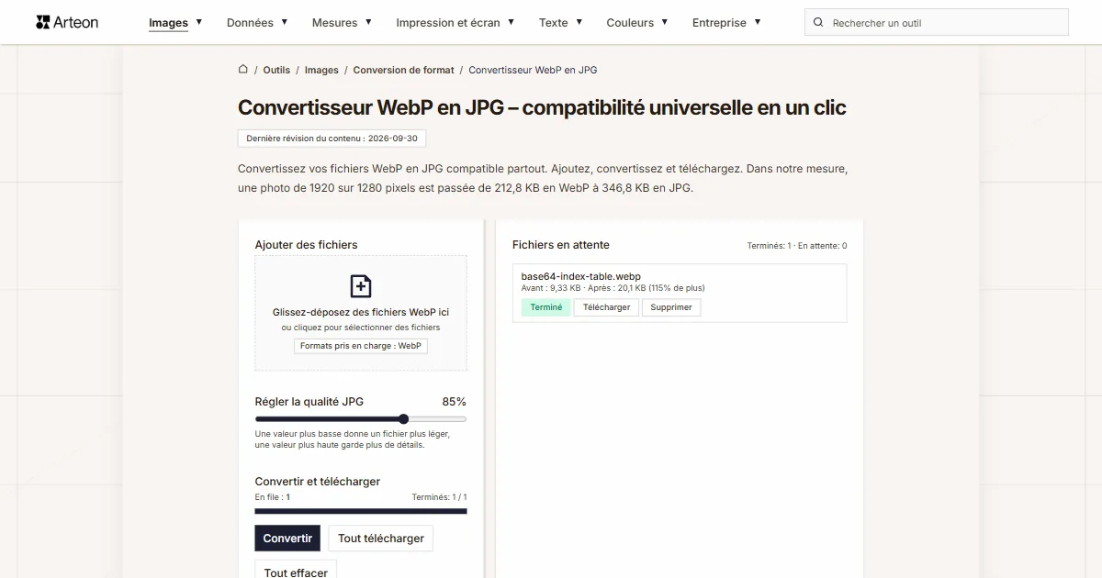Screen dimensions: 1102x578
Task: Click the WebP file drop zone
Action: coord(361,313)
